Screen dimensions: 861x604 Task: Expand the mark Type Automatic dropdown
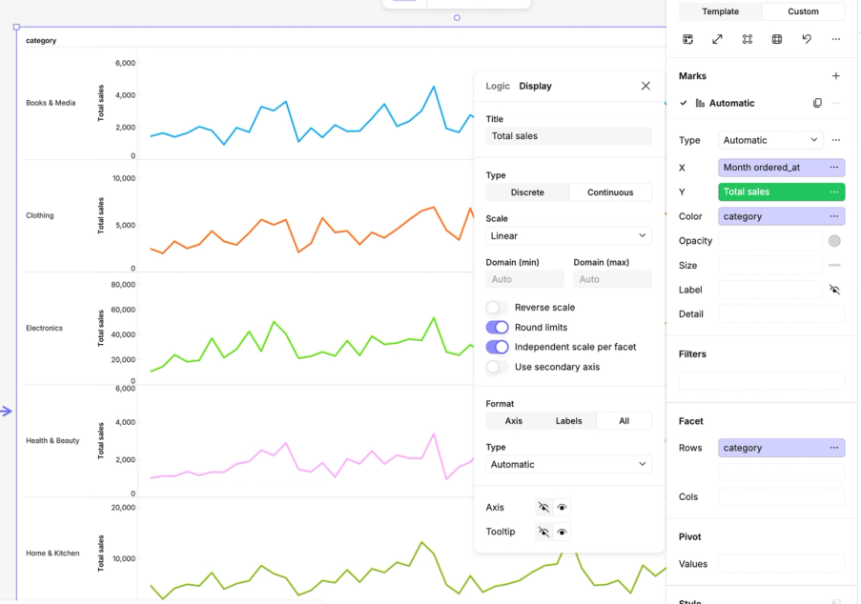click(x=770, y=140)
